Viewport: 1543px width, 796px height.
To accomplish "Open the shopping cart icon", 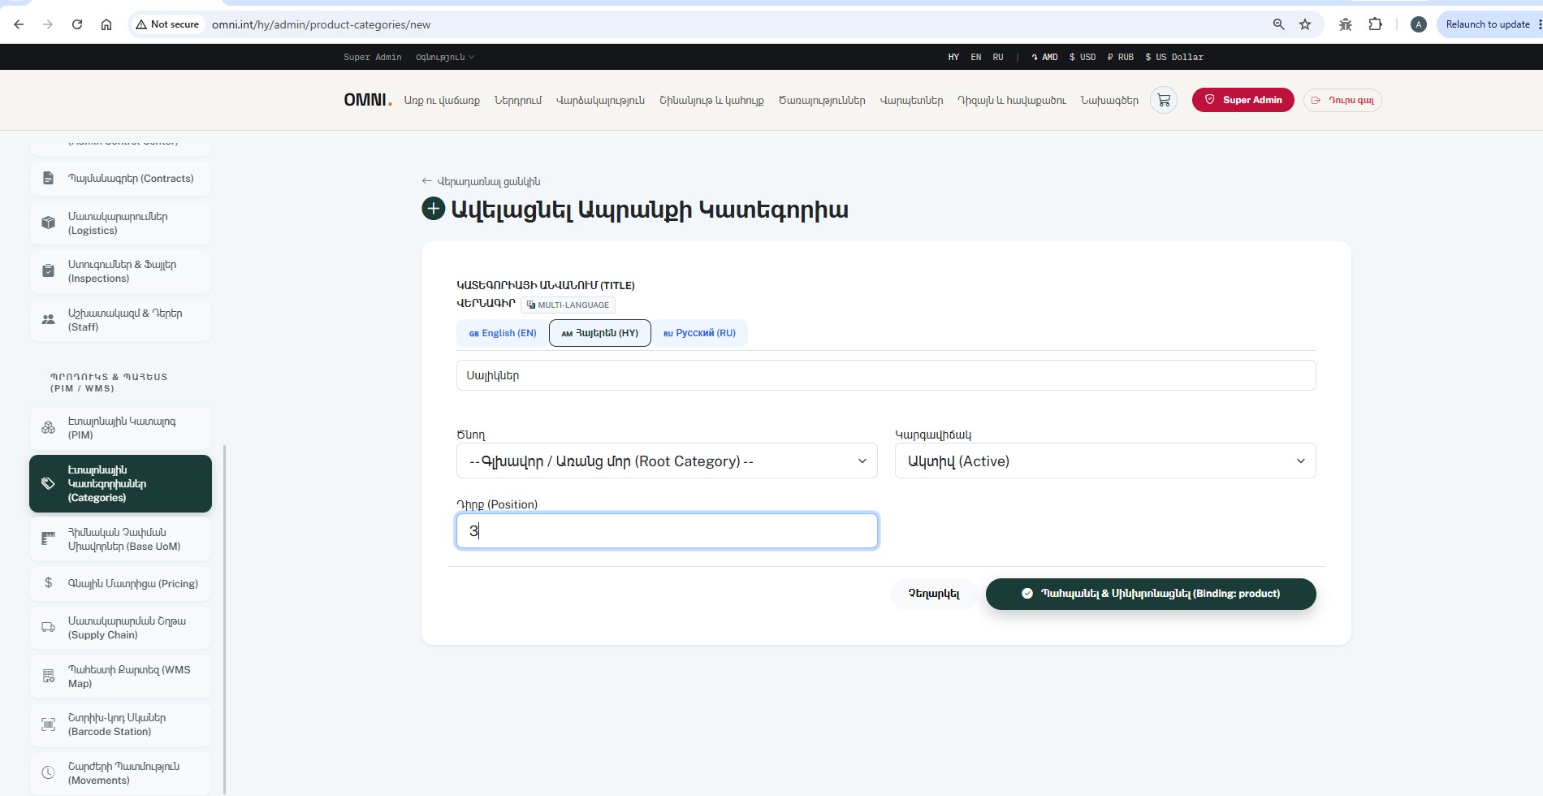I will point(1164,100).
